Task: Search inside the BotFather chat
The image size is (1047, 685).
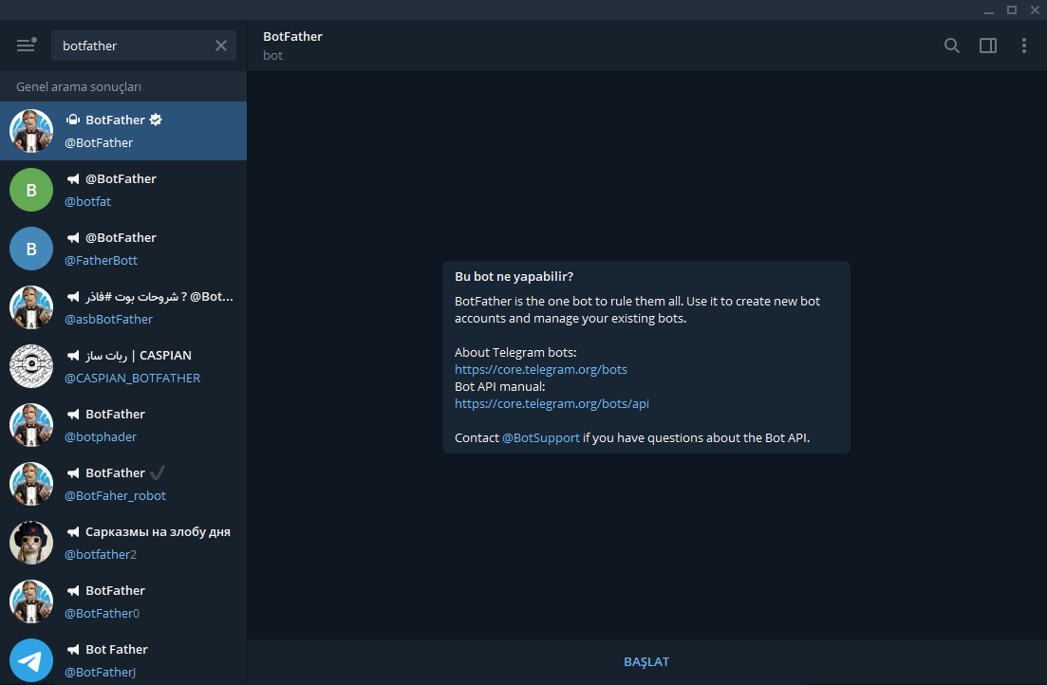Action: 951,46
